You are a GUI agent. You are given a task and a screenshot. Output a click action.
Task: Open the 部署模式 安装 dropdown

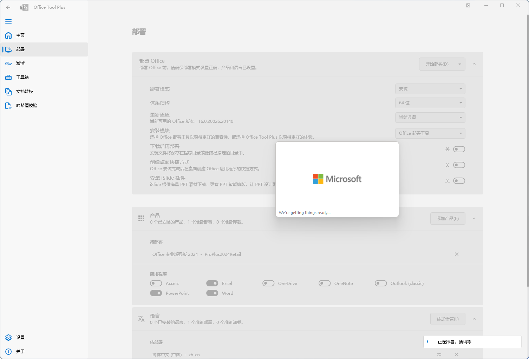(x=430, y=89)
